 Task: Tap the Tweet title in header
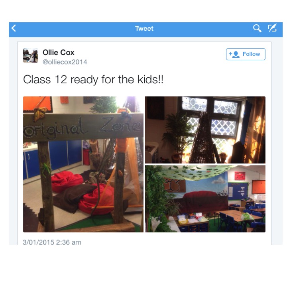tap(144, 28)
